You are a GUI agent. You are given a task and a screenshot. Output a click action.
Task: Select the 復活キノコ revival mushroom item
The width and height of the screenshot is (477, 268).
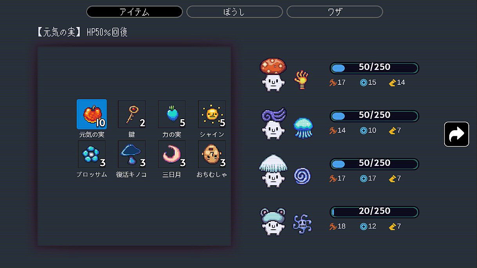[x=132, y=154]
